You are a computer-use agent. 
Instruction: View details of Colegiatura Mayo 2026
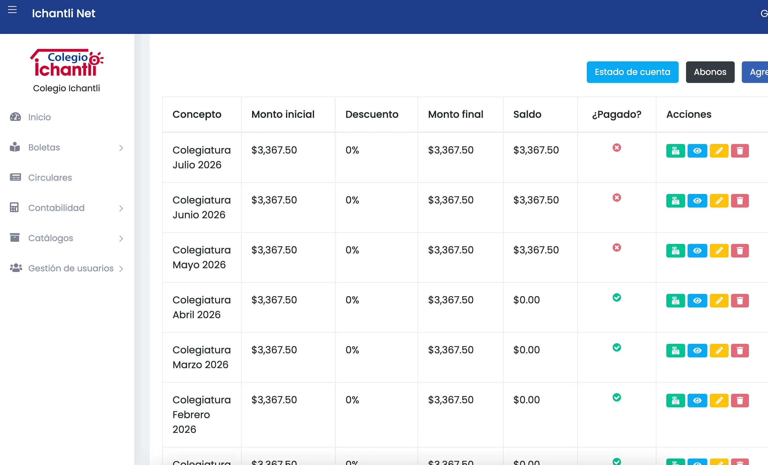point(697,251)
